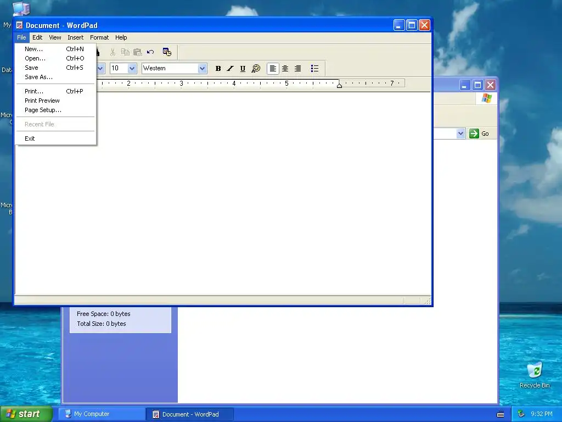Viewport: 562px width, 422px height.
Task: Toggle bullet list style
Action: point(314,69)
